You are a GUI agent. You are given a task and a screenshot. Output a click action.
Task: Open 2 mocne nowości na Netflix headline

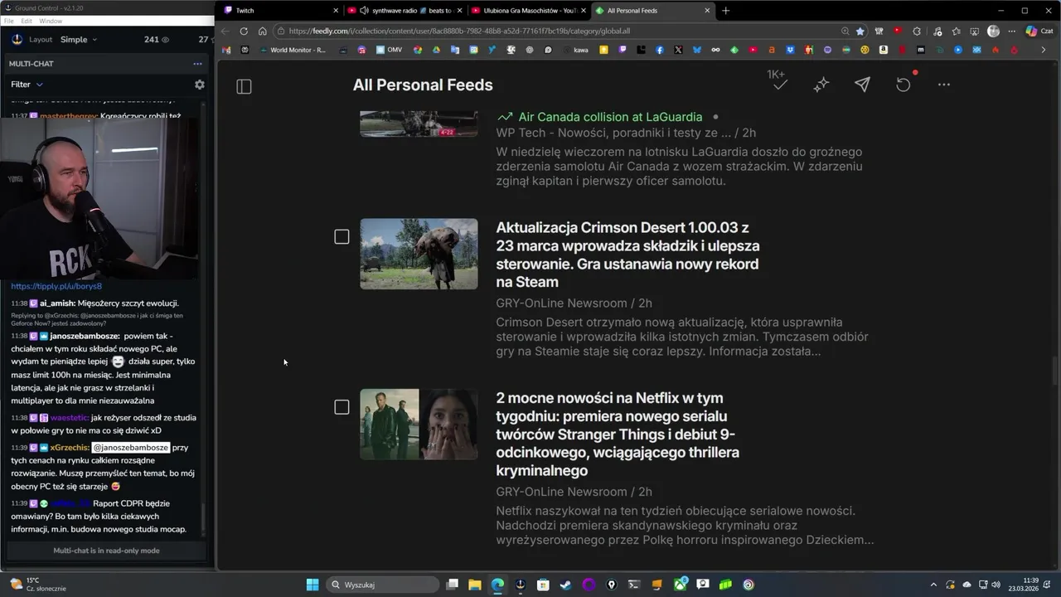[618, 434]
